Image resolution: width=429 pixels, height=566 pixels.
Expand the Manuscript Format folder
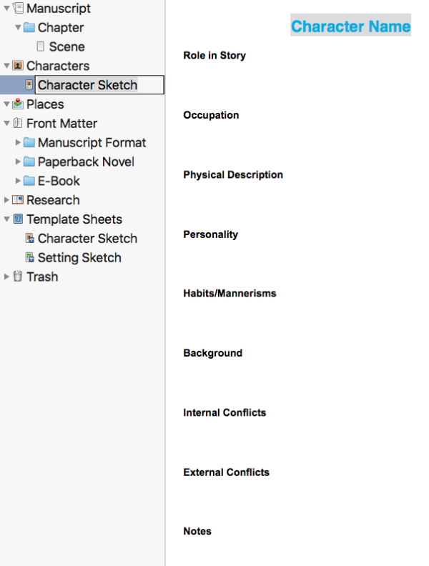[x=18, y=143]
